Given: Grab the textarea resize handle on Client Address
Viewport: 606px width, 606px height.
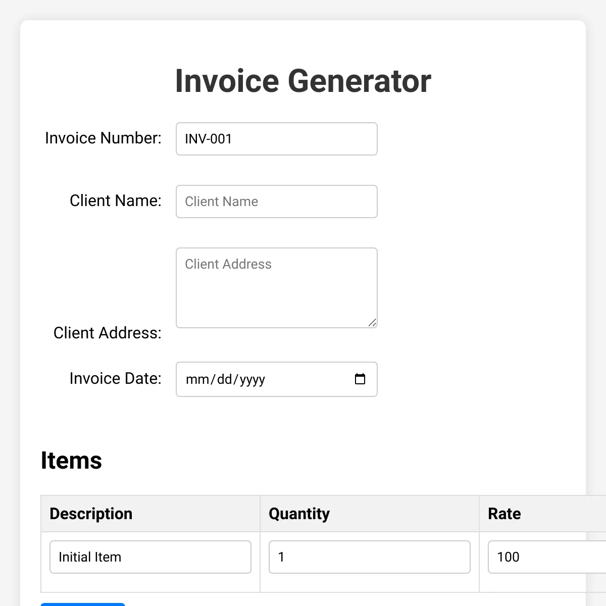Looking at the screenshot, I should [x=372, y=323].
